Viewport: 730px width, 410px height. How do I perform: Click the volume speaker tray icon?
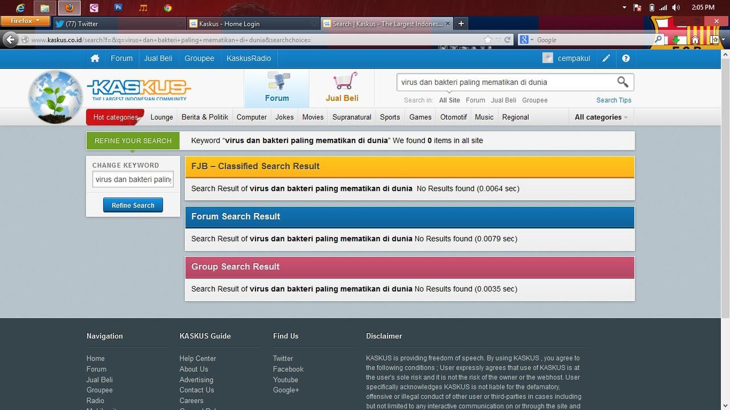pos(676,7)
